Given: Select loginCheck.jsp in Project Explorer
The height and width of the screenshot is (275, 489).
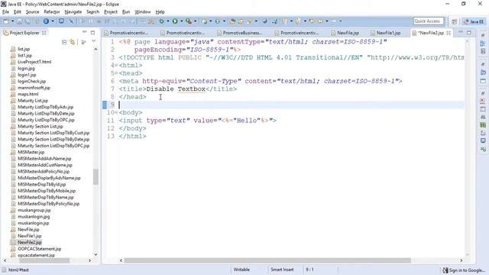Looking at the screenshot, I should pyautogui.click(x=31, y=81).
